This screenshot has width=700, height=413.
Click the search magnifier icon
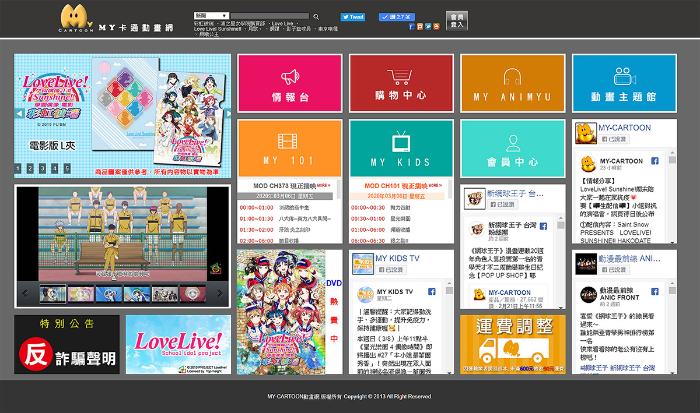tap(316, 17)
